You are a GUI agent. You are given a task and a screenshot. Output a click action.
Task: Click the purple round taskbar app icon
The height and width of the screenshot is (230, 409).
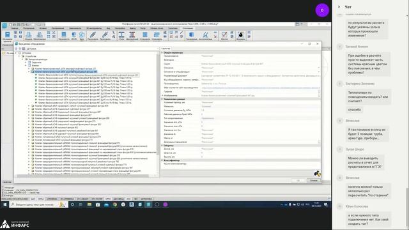166,204
